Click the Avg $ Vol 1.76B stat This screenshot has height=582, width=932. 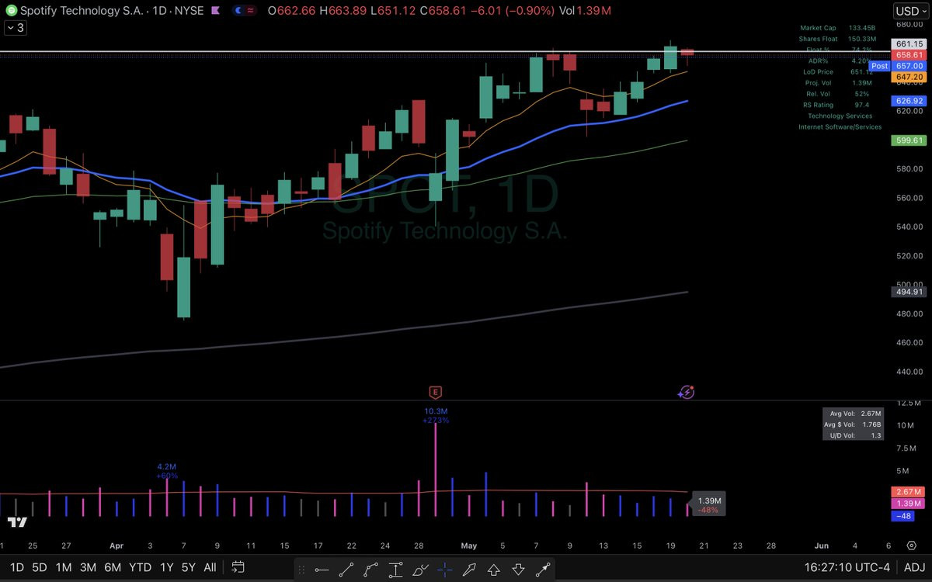(x=854, y=424)
